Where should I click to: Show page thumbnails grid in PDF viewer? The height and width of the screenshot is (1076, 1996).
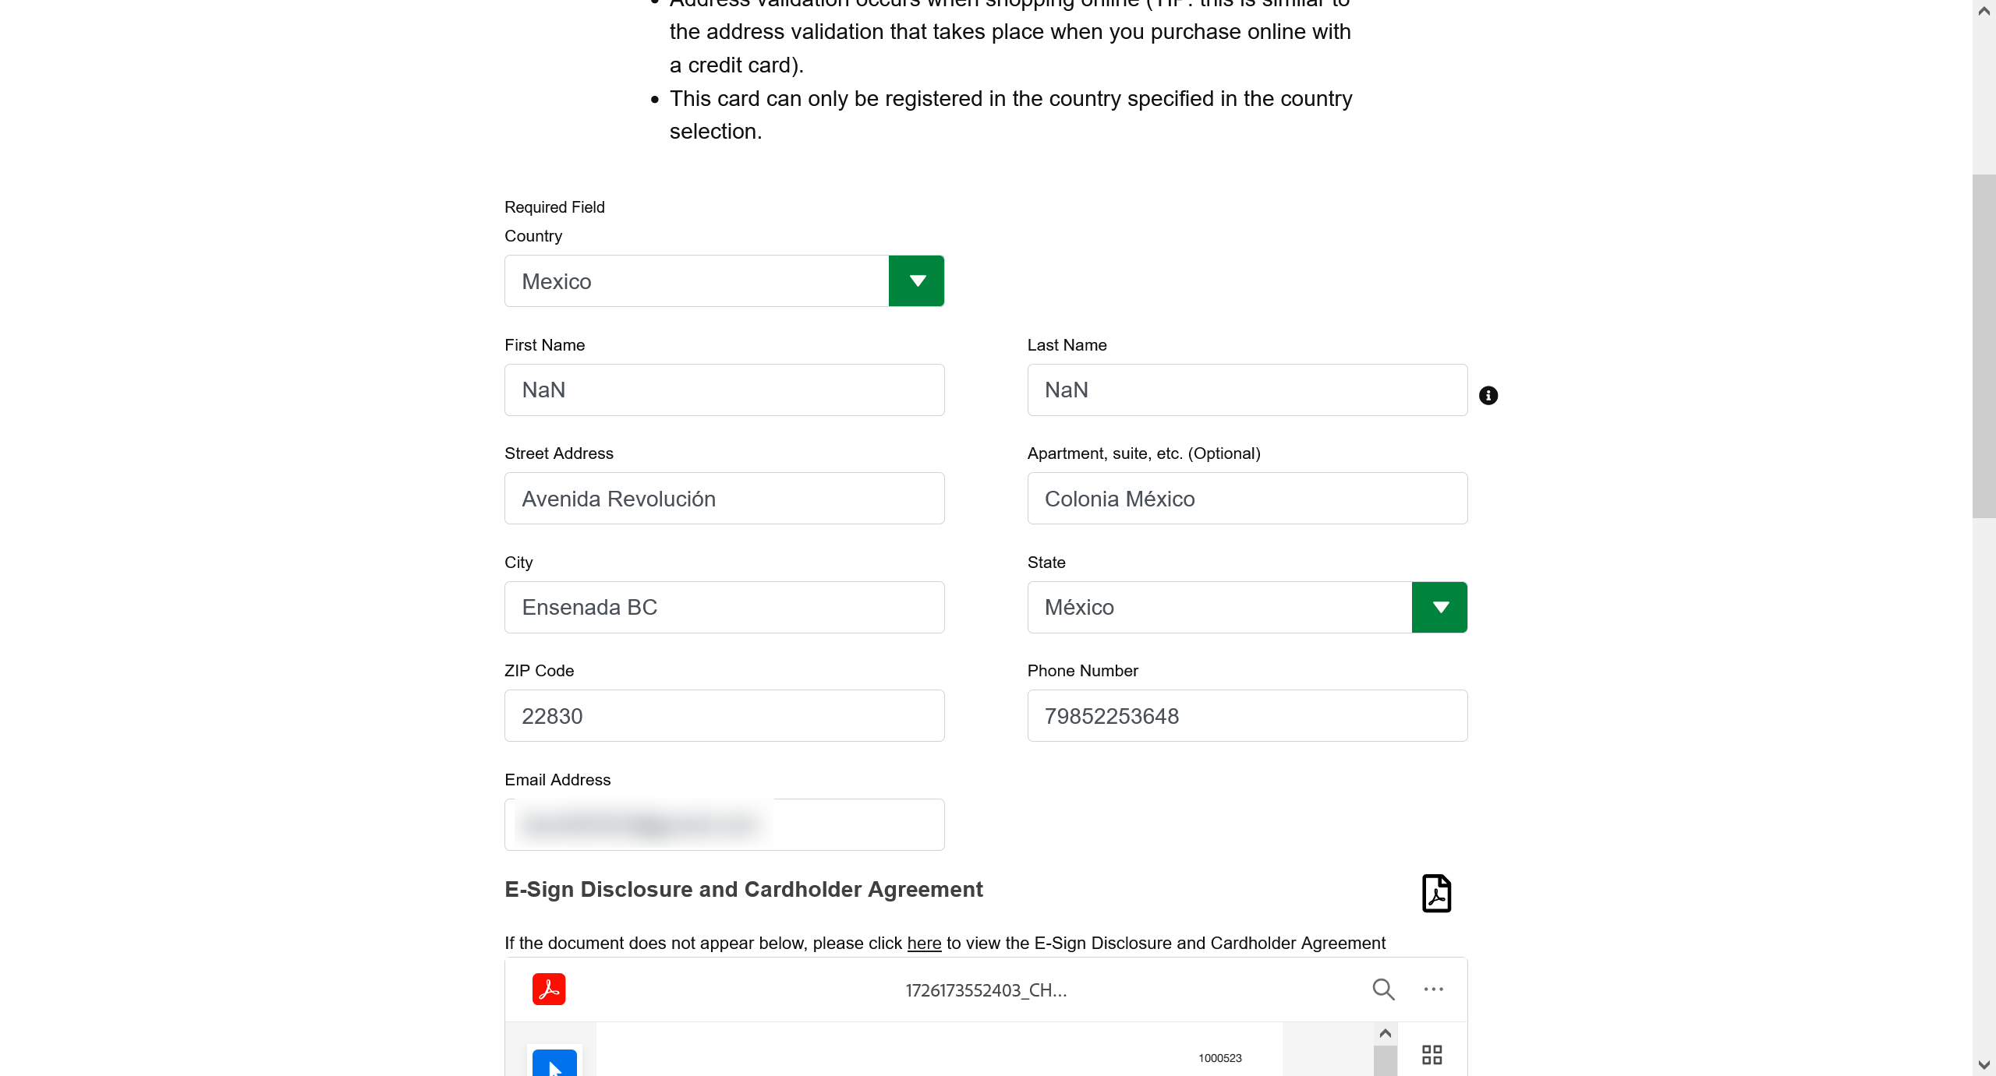[1432, 1055]
